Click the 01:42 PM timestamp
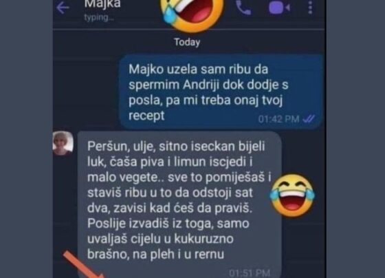 click(278, 119)
